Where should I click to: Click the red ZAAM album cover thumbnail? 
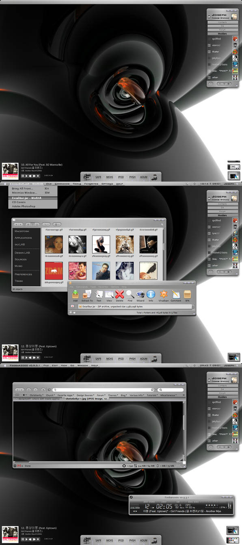coord(54,271)
